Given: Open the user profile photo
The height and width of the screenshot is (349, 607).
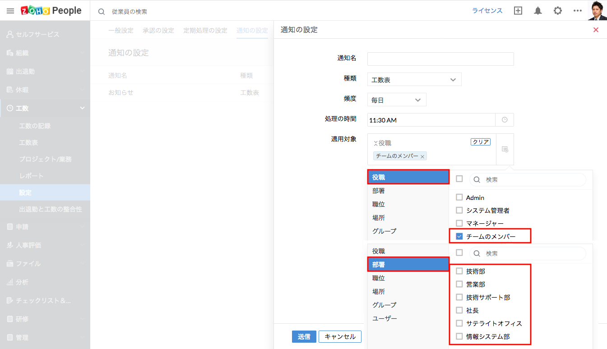Looking at the screenshot, I should coord(597,10).
